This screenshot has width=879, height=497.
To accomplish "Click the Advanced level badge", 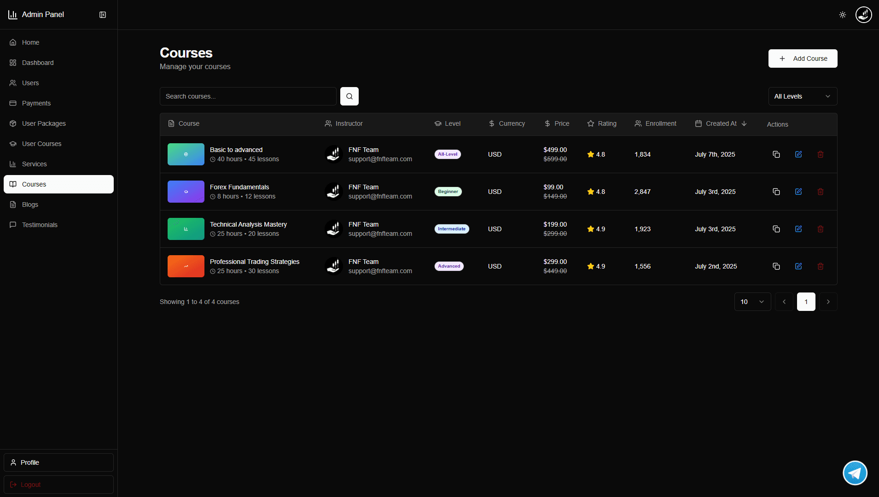I will pyautogui.click(x=449, y=266).
